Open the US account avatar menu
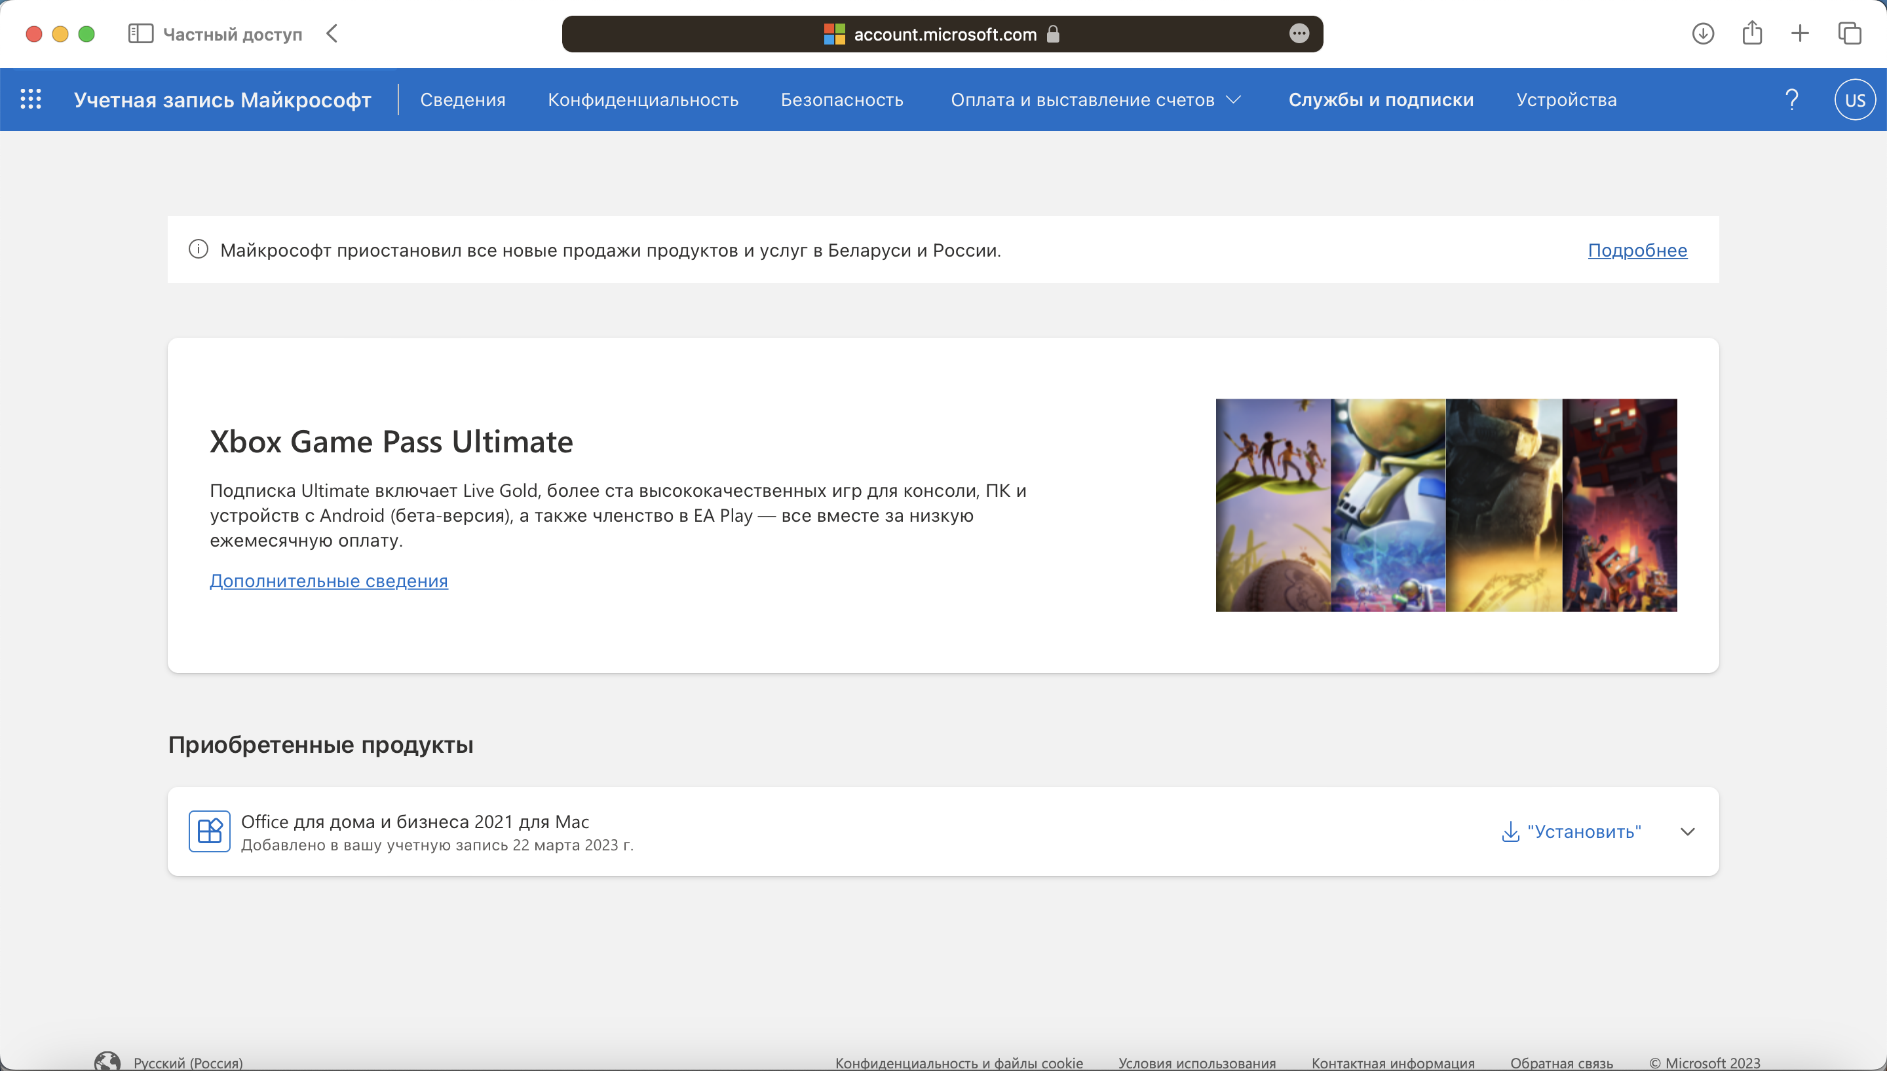1887x1071 pixels. click(1855, 100)
